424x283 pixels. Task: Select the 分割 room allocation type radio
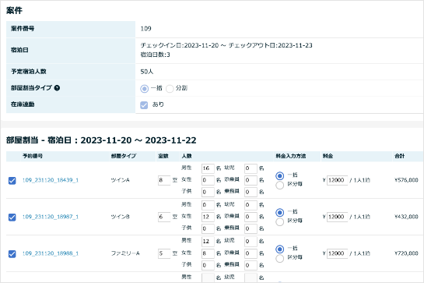170,89
